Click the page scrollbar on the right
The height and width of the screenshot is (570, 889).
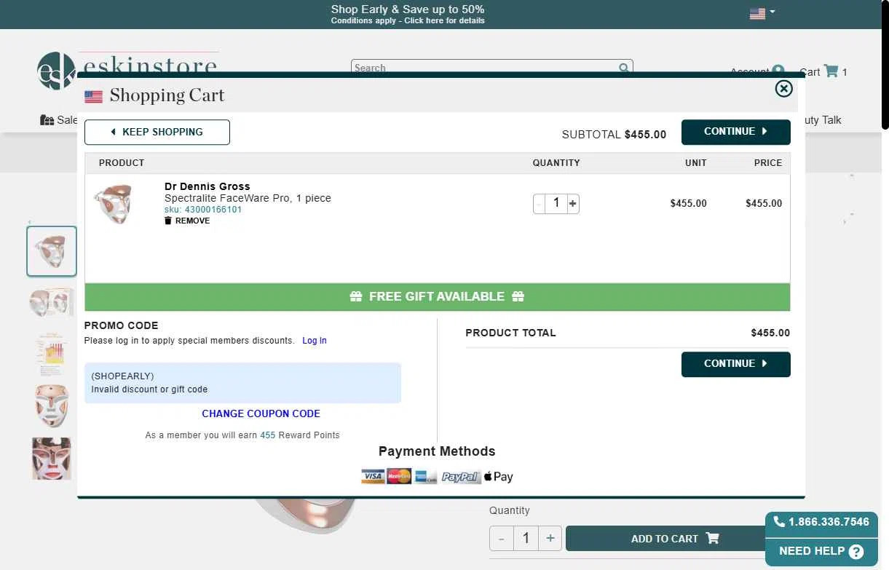(x=885, y=66)
